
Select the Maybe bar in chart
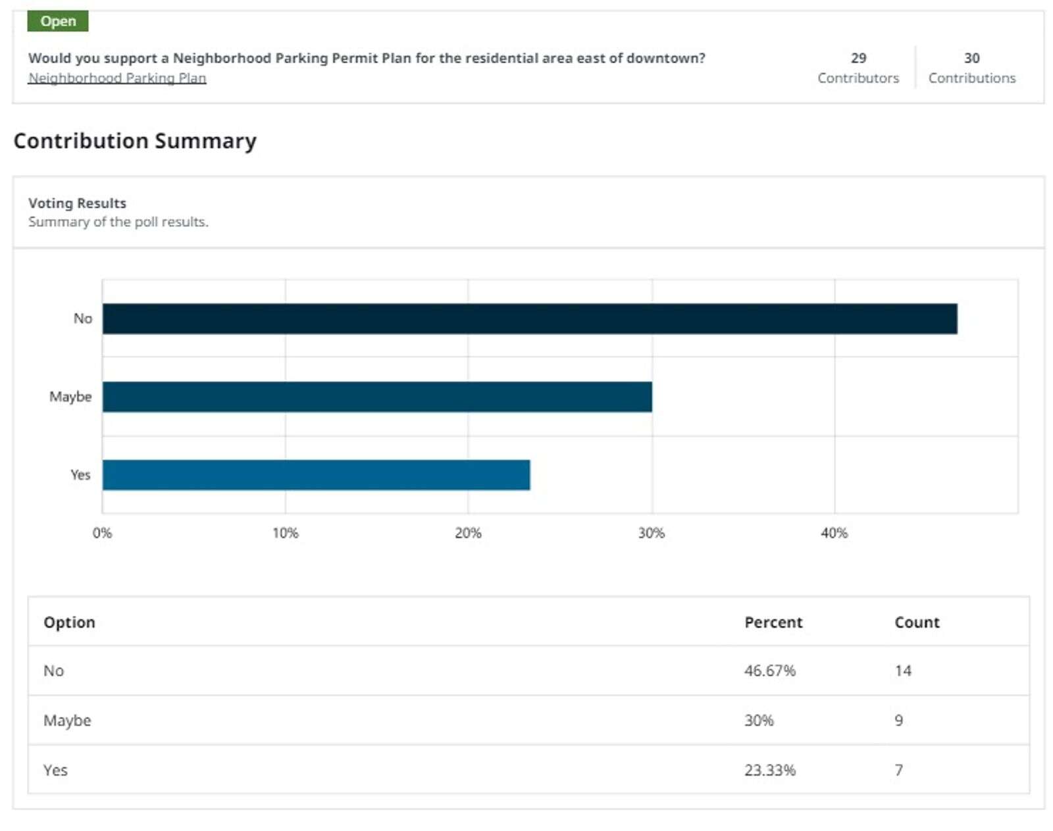pyautogui.click(x=377, y=397)
